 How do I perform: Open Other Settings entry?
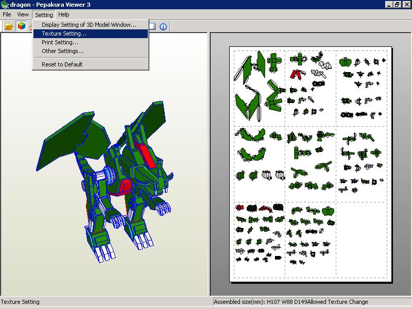pyautogui.click(x=91, y=51)
